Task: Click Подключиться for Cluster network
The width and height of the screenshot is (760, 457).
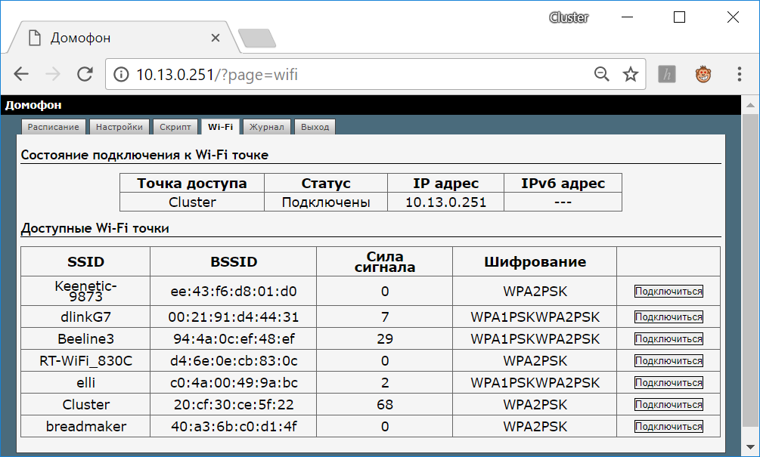Action: [x=668, y=404]
